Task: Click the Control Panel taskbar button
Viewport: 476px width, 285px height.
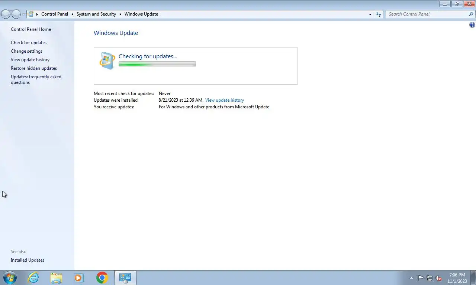Action: pos(125,278)
